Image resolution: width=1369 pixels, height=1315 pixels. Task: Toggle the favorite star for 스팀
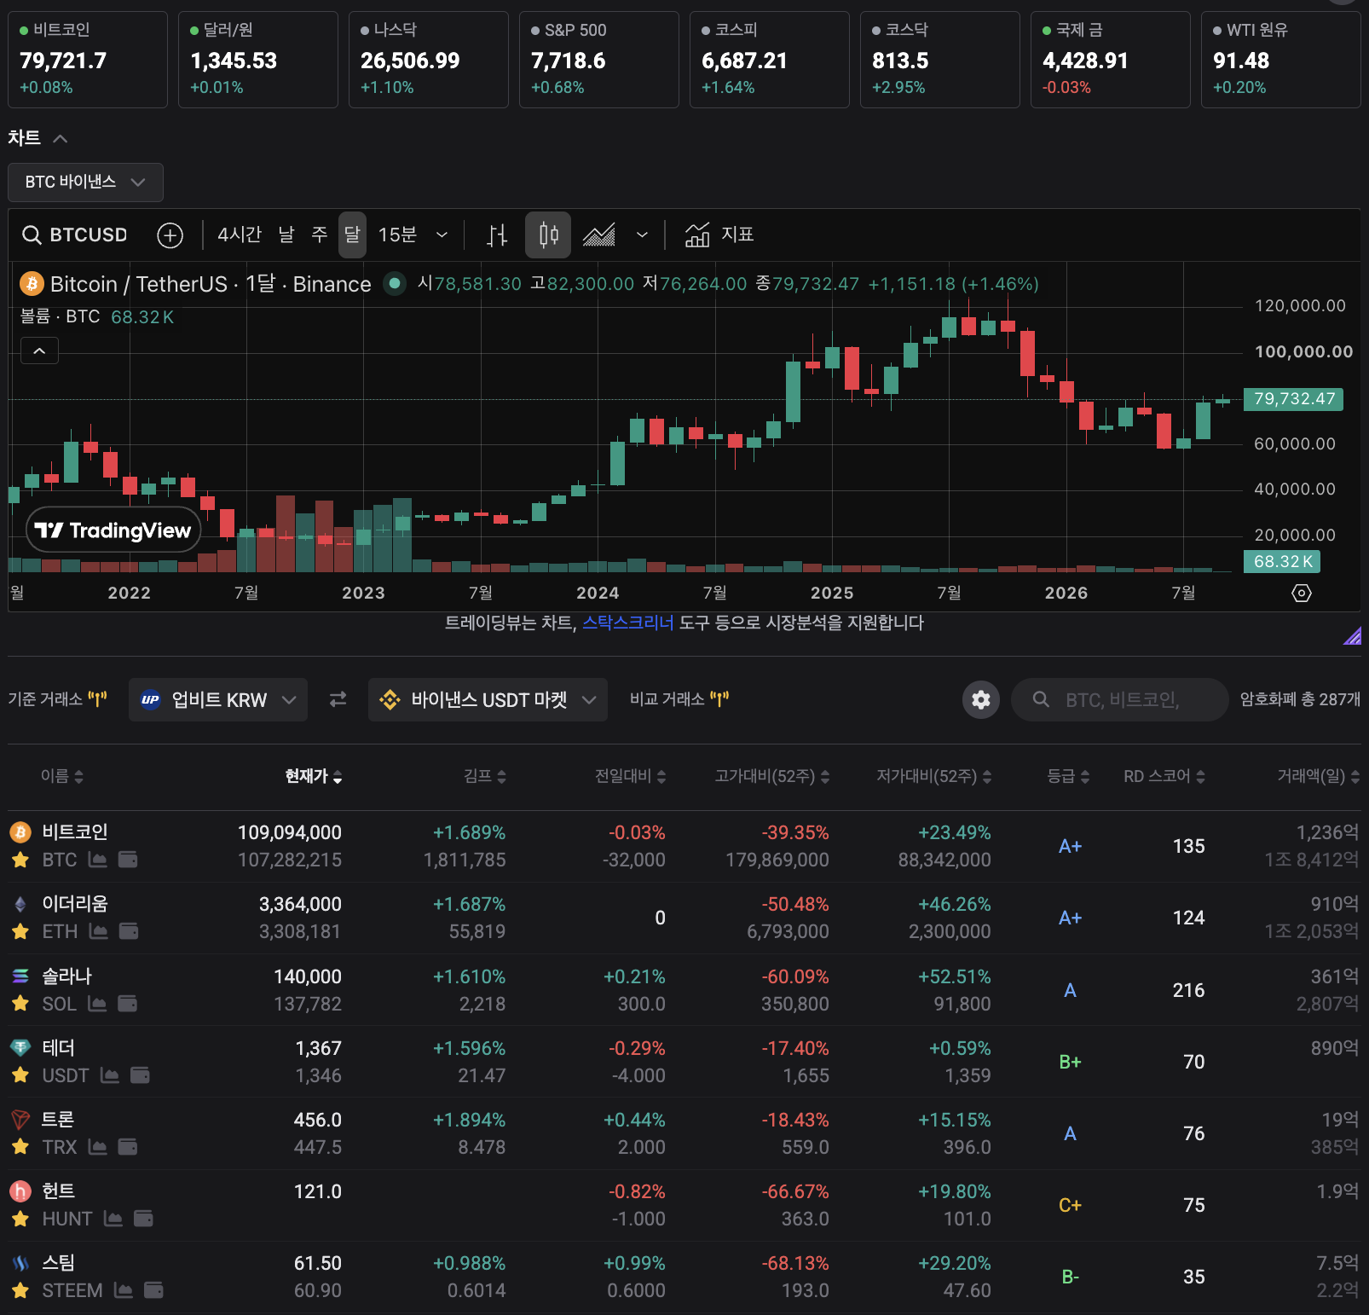coord(20,1290)
